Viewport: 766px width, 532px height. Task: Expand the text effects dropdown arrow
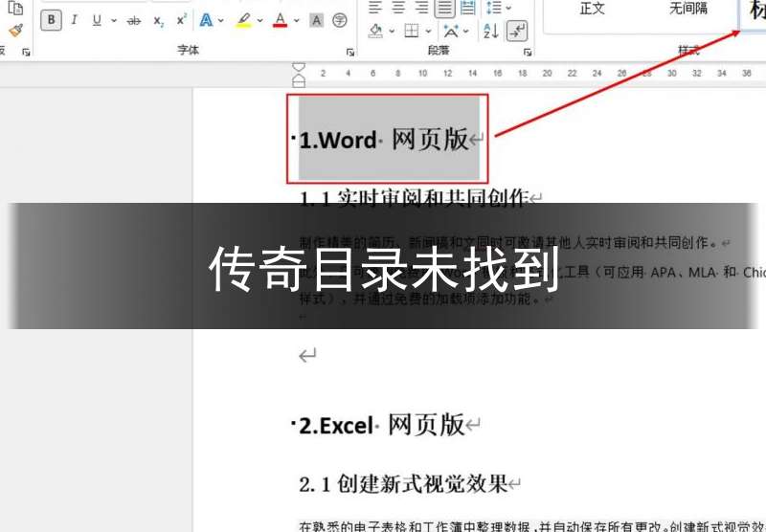pyautogui.click(x=221, y=20)
